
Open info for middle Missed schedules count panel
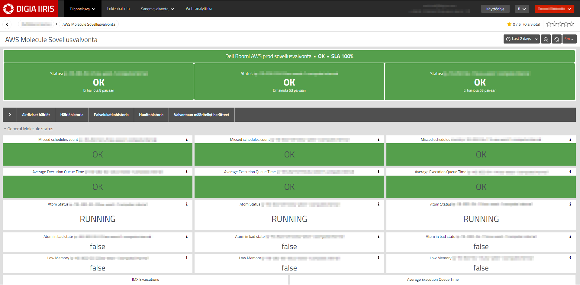[x=378, y=139]
